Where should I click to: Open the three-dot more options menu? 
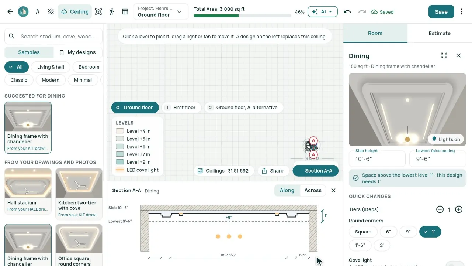pos(462,12)
